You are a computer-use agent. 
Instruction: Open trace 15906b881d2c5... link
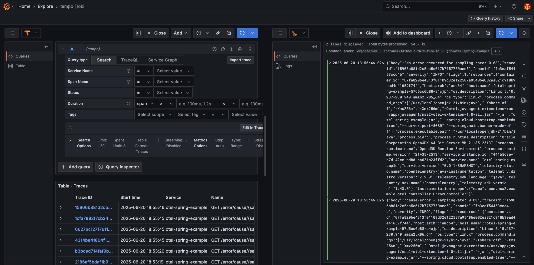click(x=93, y=207)
